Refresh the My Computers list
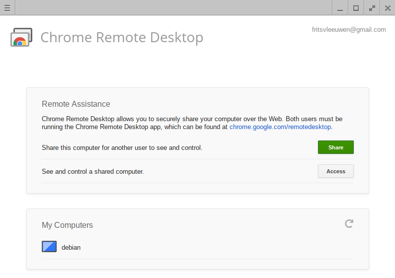 [x=349, y=223]
